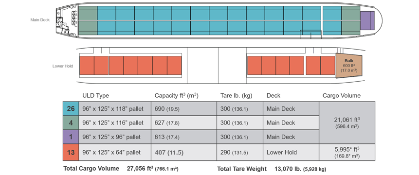Click the Main Deck label
419x175 pixels.
coord(40,20)
